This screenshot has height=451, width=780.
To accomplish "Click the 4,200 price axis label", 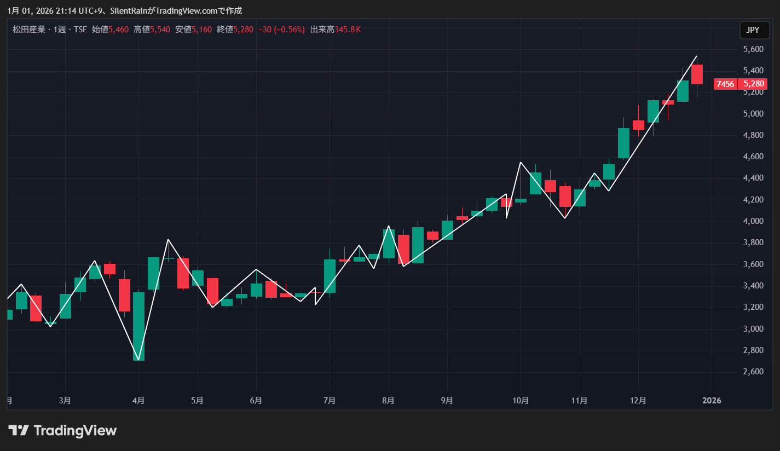I will pos(753,200).
